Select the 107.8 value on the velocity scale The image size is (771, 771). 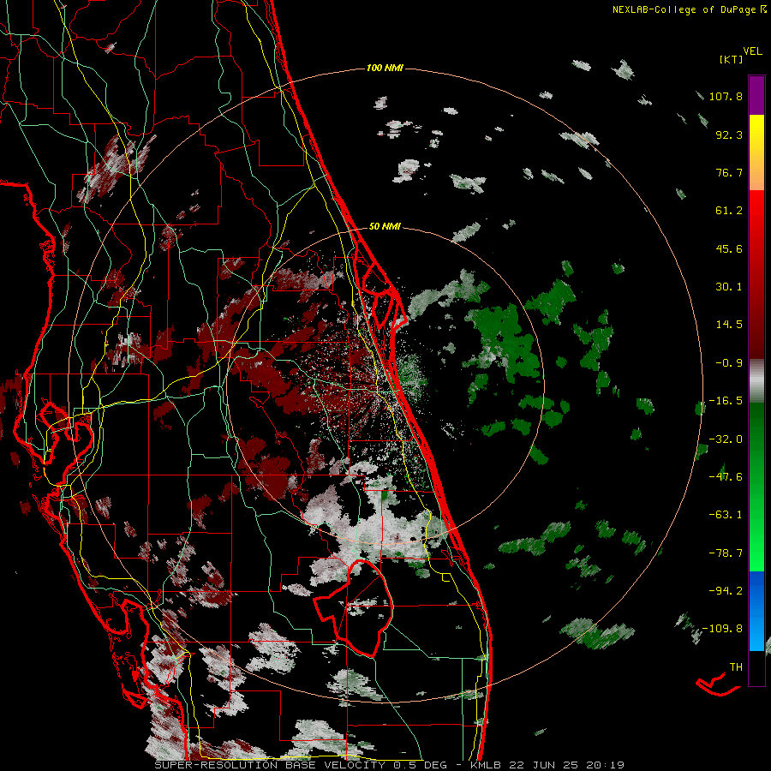tap(726, 96)
